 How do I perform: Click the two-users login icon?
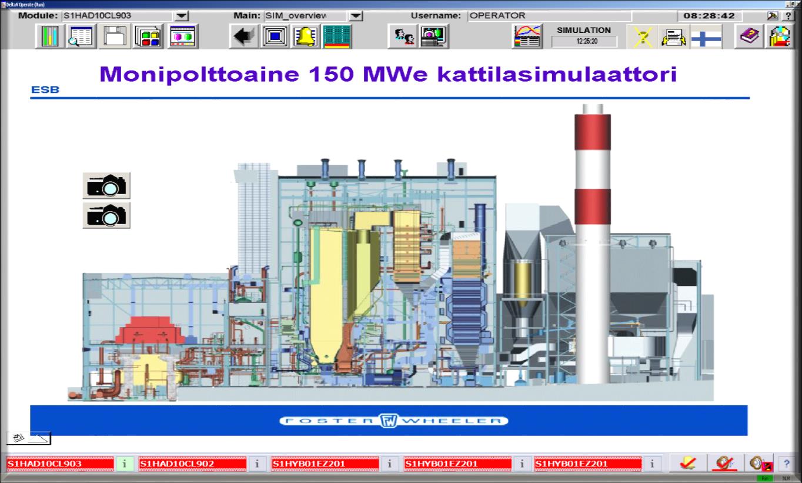[402, 36]
